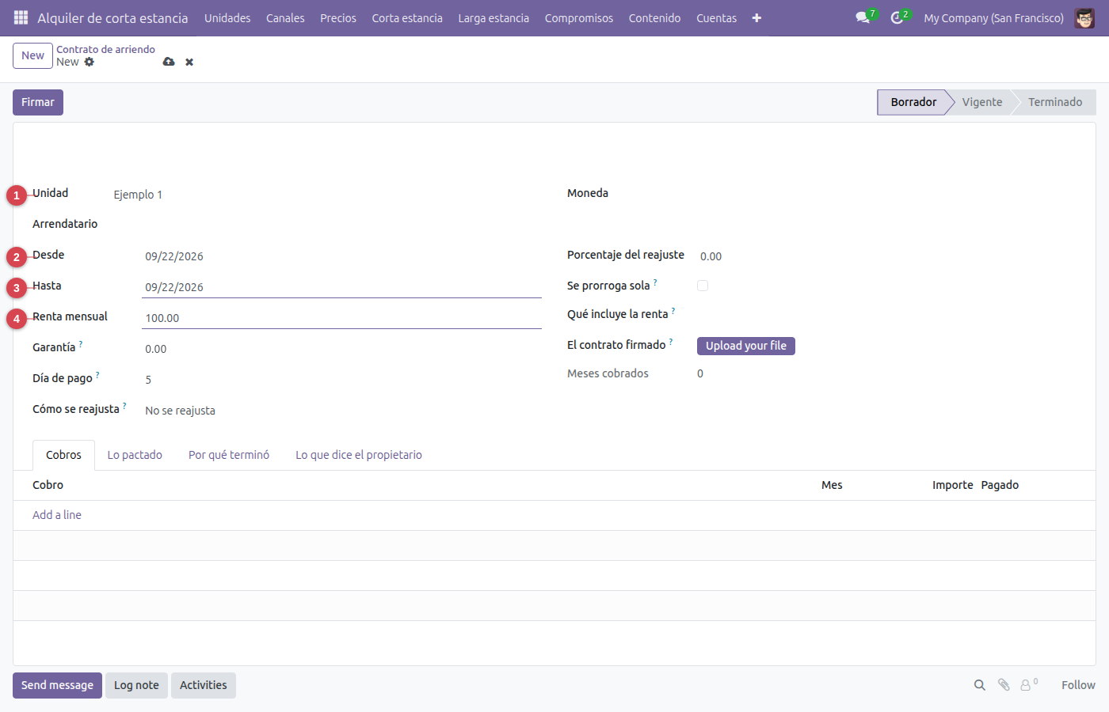This screenshot has height=712, width=1109.
Task: Open the user avatar menu
Action: click(1084, 17)
